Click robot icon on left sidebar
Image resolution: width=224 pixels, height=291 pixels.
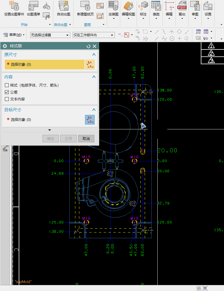click(5, 148)
